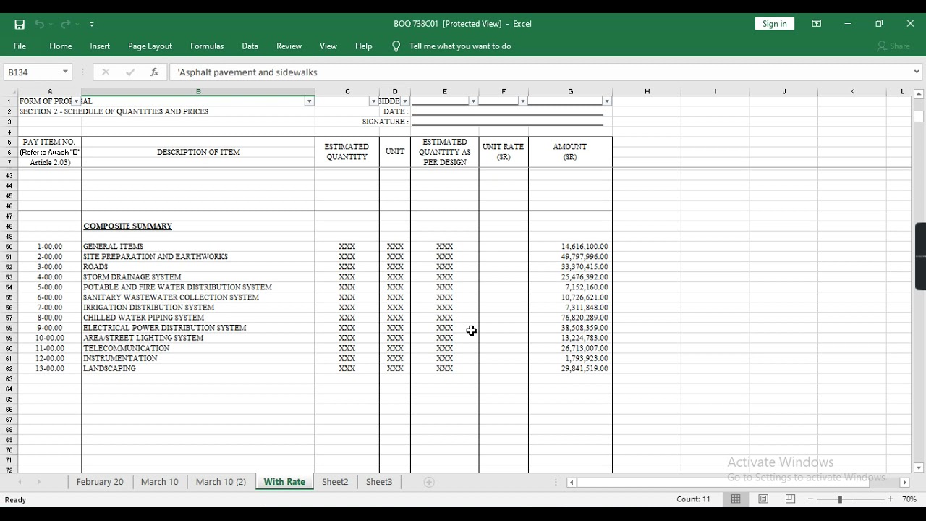The height and width of the screenshot is (521, 926).
Task: Open Customize Quick Access Toolbar arrow
Action: click(x=92, y=25)
